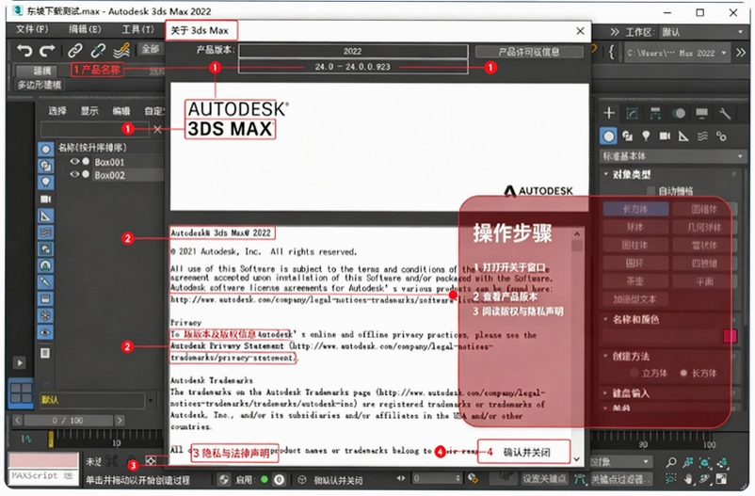
Task: Select the Systems category gears icon
Action: pos(721,136)
